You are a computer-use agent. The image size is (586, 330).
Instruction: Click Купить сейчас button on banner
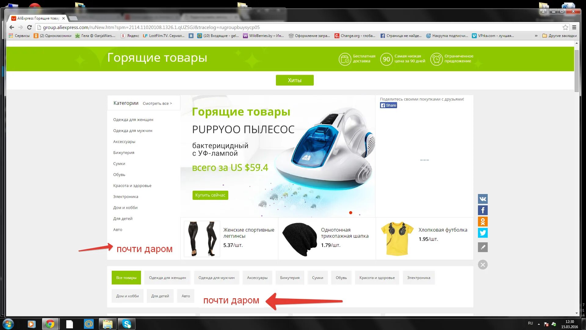click(210, 195)
